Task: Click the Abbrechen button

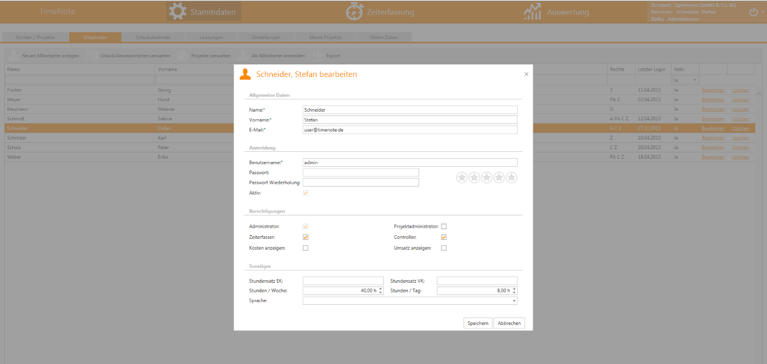Action: [509, 323]
